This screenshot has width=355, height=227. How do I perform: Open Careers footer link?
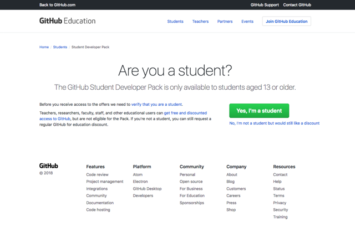point(234,195)
